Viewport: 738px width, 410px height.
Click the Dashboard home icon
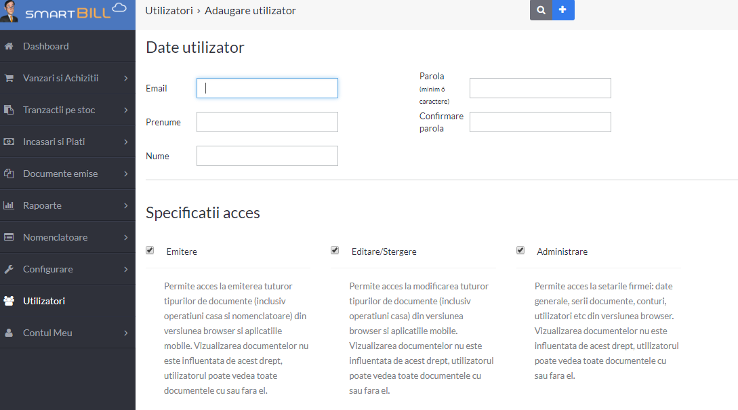point(9,46)
